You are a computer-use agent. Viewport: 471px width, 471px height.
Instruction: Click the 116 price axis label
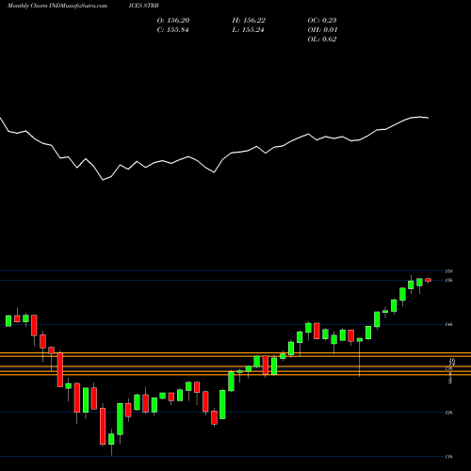pos(448,457)
